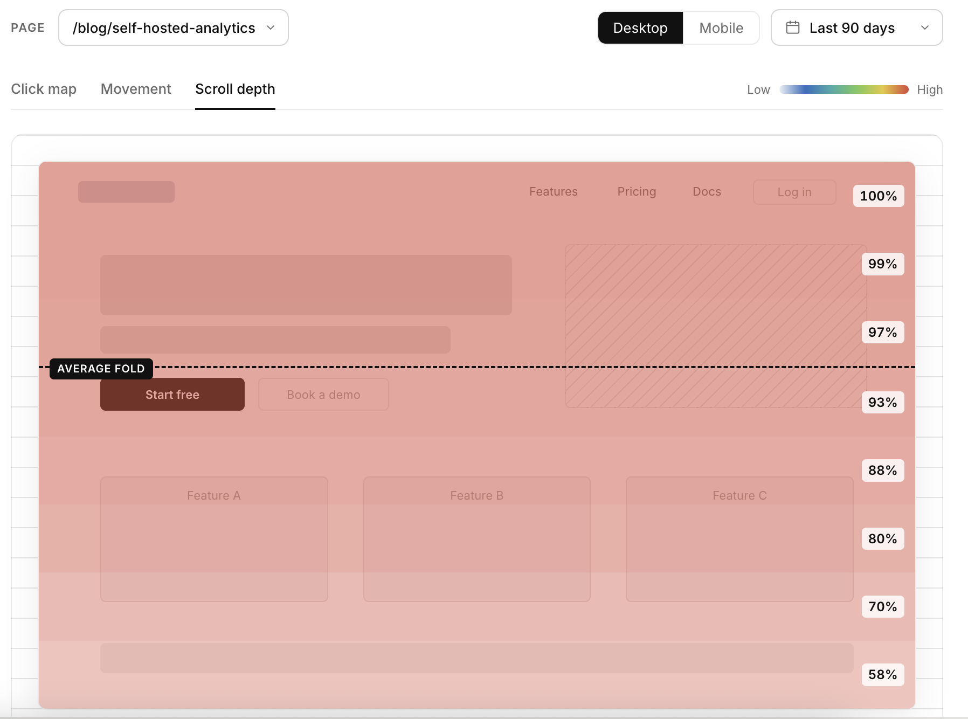Click the 93% scroll depth label

pos(883,402)
